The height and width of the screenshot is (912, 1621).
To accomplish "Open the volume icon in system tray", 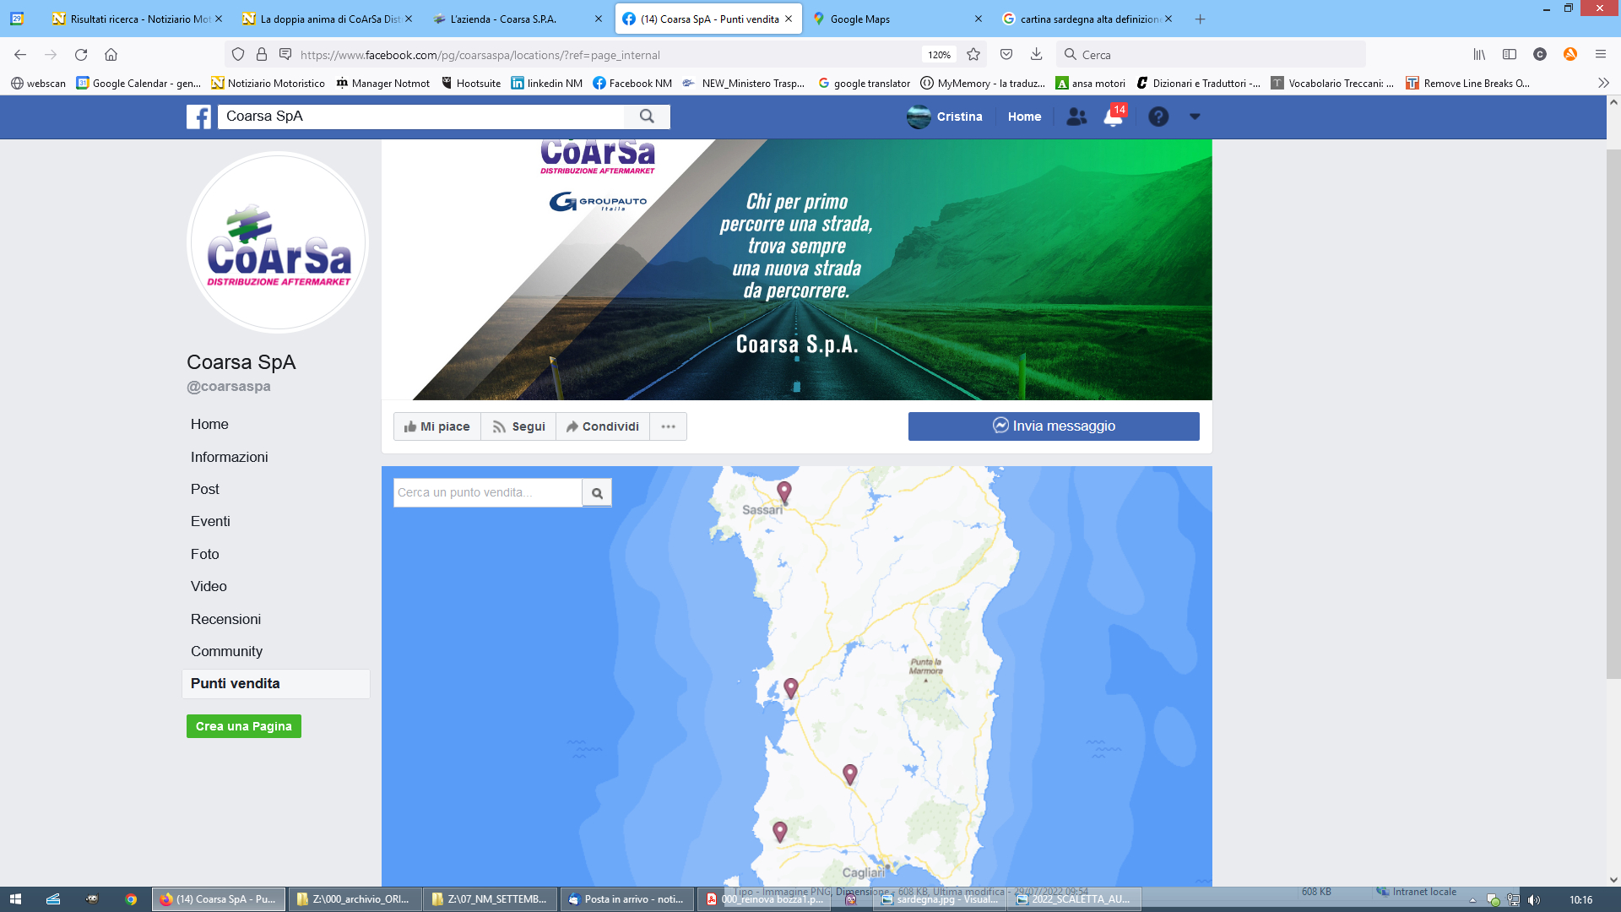I will (1534, 900).
